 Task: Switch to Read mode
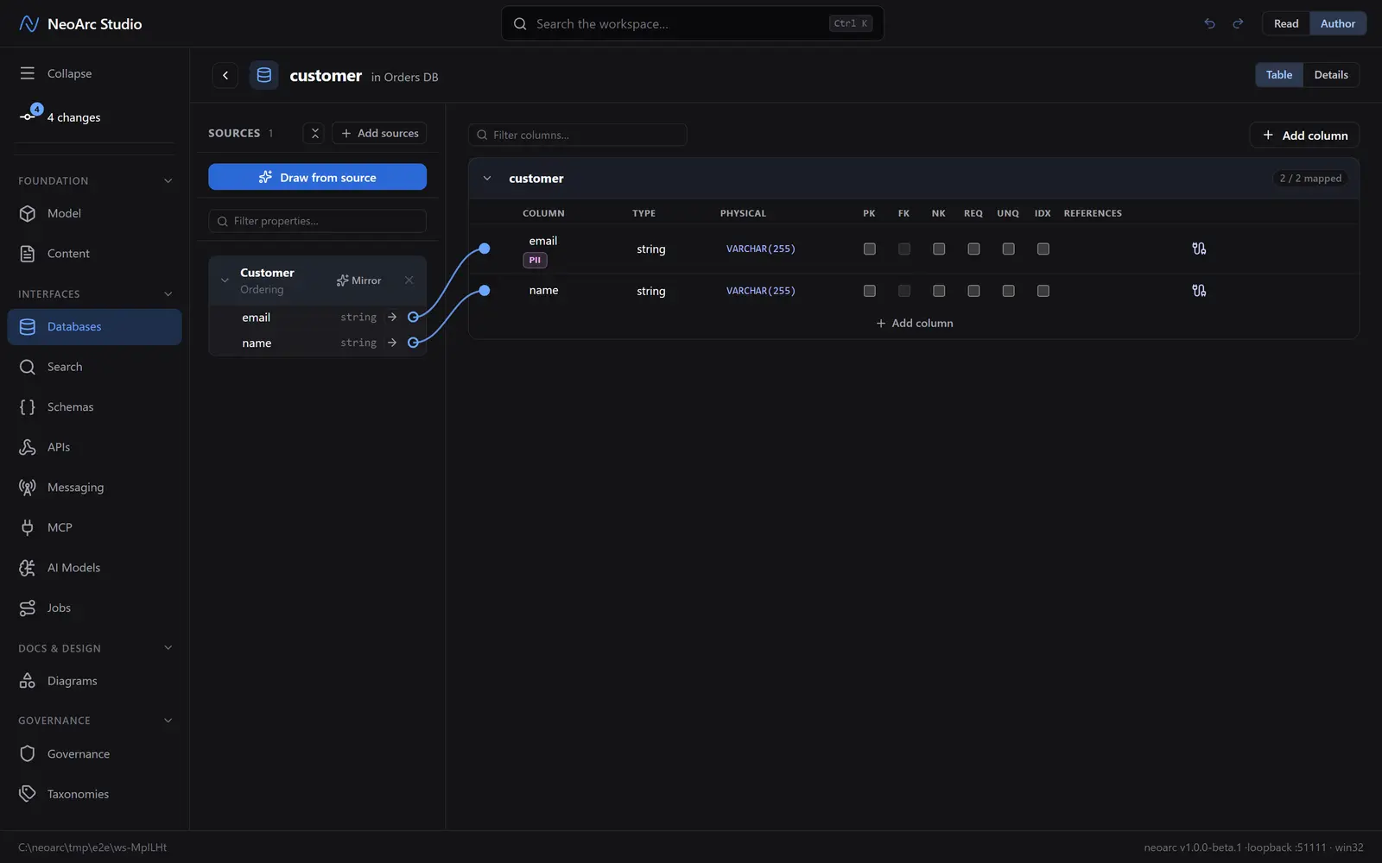1285,23
